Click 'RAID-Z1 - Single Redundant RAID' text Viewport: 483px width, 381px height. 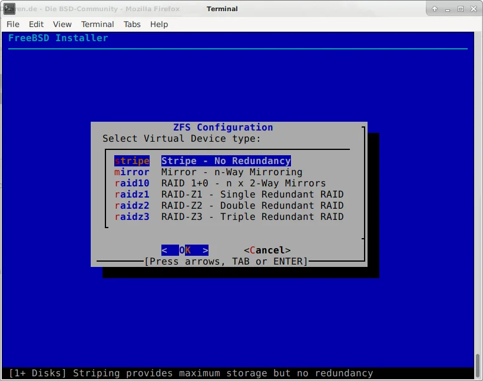coord(253,195)
